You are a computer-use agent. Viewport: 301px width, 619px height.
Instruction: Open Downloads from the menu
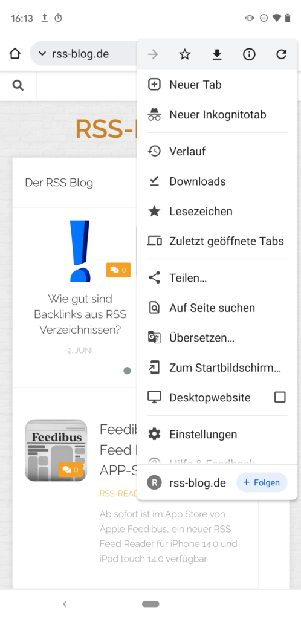pos(217,181)
